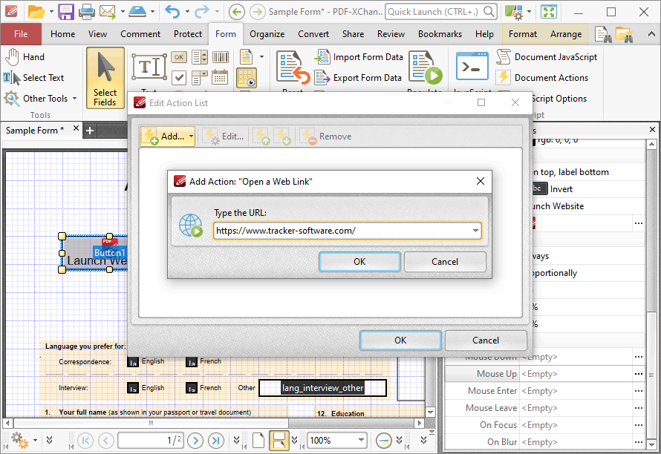This screenshot has height=454, width=661.
Task: Expand the URL combo box dropdown
Action: pyautogui.click(x=475, y=231)
